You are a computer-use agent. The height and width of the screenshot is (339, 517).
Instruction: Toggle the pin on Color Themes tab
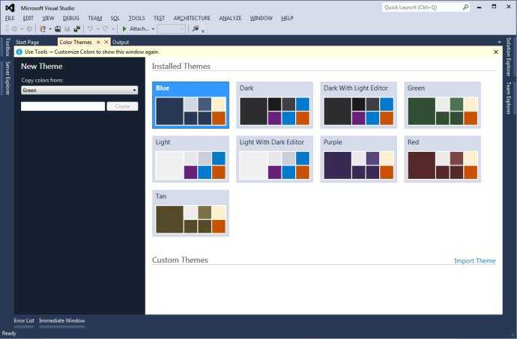pyautogui.click(x=98, y=42)
